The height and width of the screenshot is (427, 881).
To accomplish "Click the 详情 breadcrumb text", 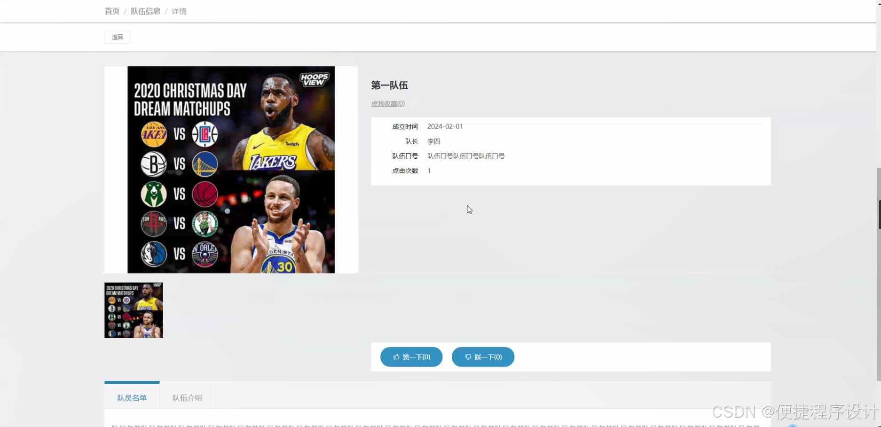I will tap(179, 11).
